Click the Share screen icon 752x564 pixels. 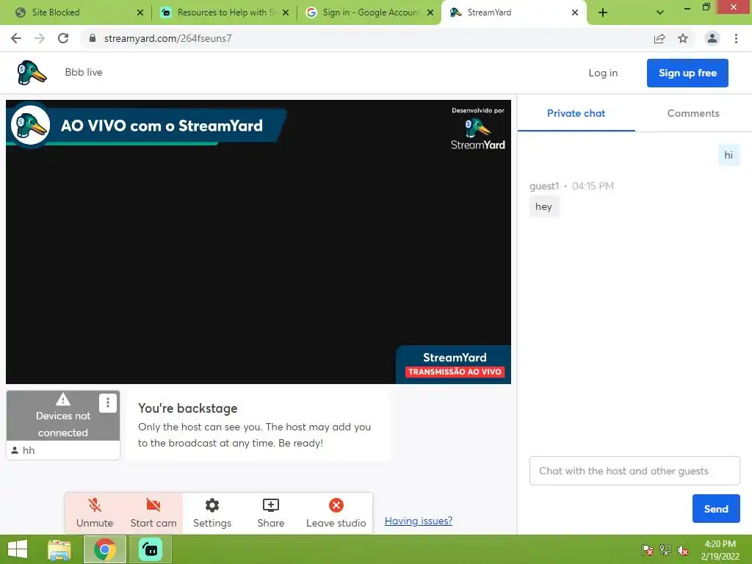click(270, 505)
